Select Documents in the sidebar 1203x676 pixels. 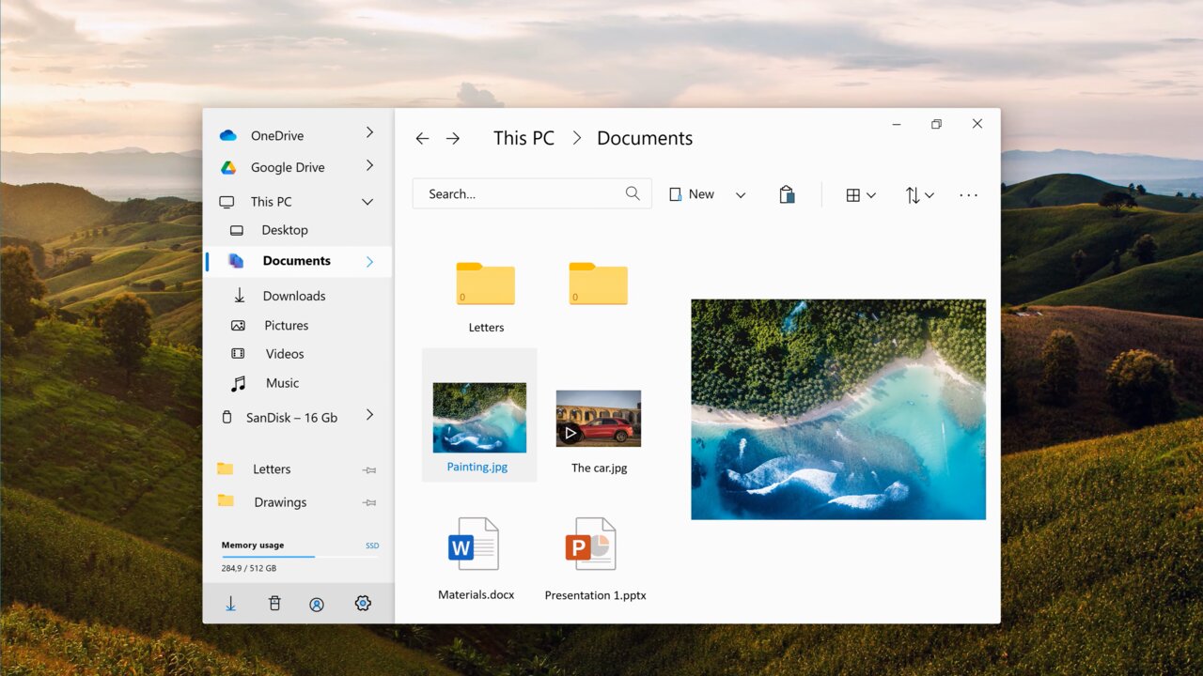click(299, 261)
